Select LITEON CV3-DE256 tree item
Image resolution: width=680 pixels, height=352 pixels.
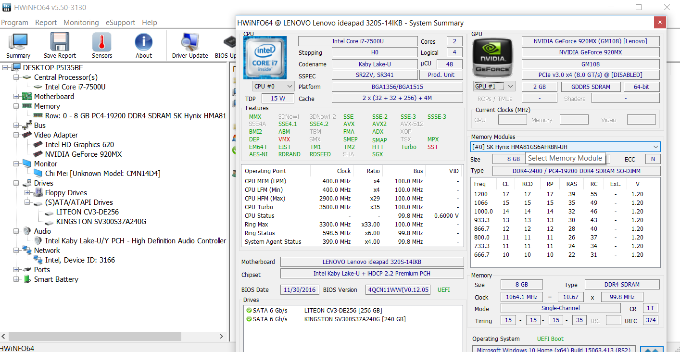pyautogui.click(x=87, y=212)
